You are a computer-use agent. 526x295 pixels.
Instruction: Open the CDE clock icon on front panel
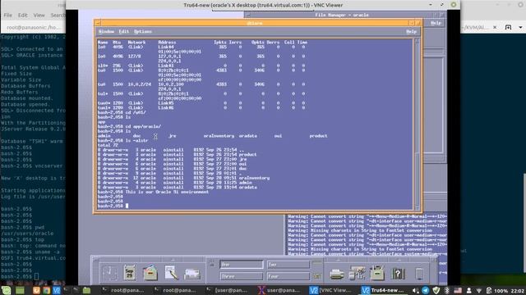click(109, 273)
